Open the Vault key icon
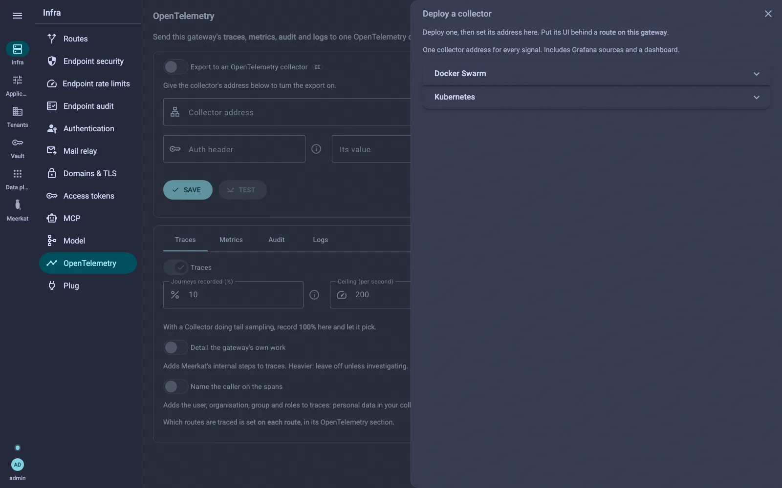The image size is (782, 488). [x=18, y=142]
